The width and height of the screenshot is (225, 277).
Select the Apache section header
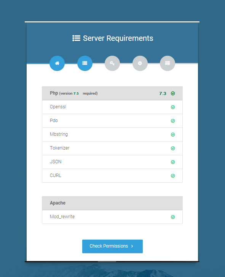tap(112, 203)
